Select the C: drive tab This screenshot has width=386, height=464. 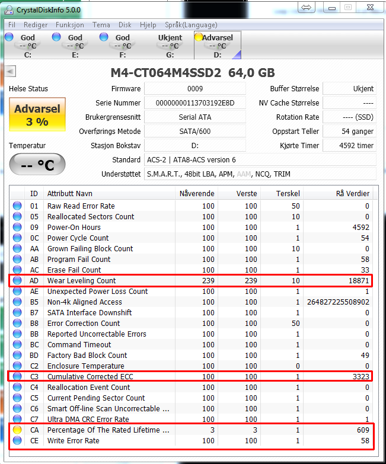pos(28,46)
